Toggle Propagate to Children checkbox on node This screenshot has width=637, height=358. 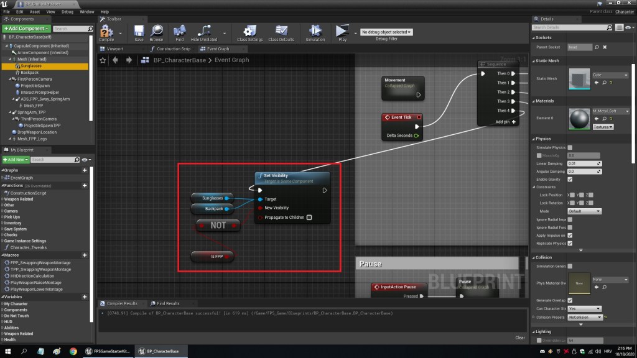pyautogui.click(x=309, y=218)
